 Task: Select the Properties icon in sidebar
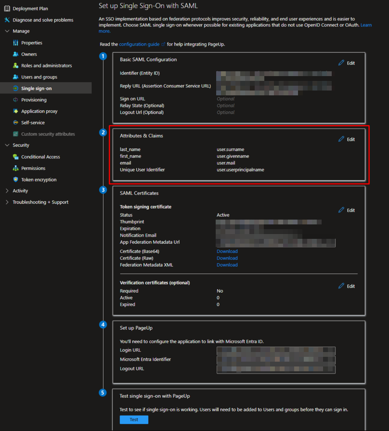pos(16,43)
